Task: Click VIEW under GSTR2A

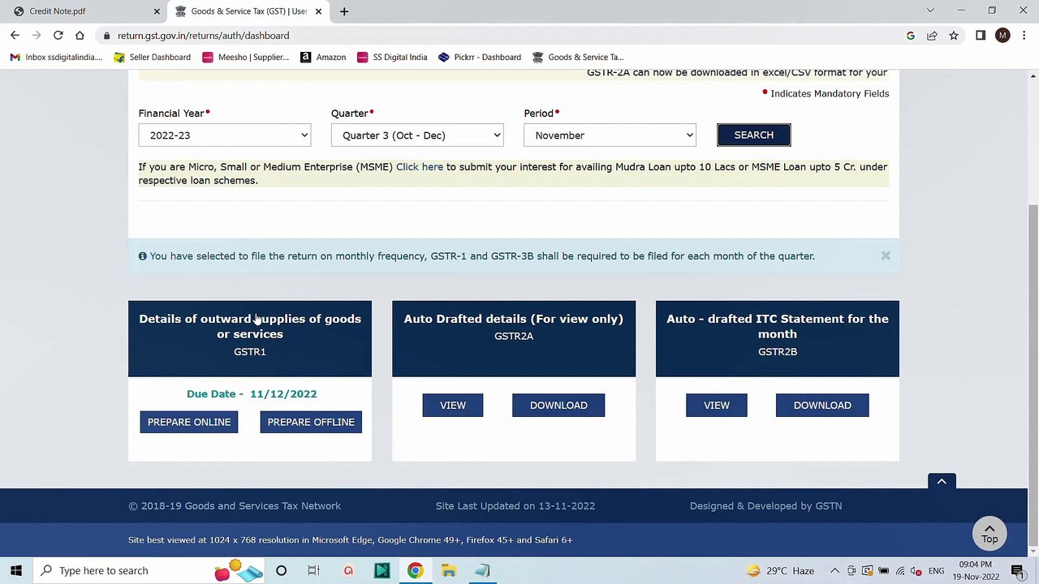Action: (x=453, y=405)
